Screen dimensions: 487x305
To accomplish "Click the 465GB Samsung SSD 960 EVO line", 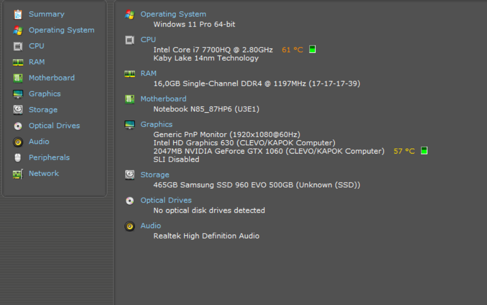I will [257, 185].
